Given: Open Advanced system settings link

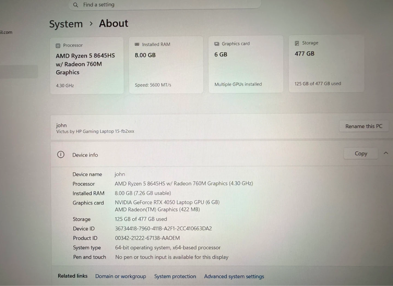Looking at the screenshot, I should coord(234,276).
